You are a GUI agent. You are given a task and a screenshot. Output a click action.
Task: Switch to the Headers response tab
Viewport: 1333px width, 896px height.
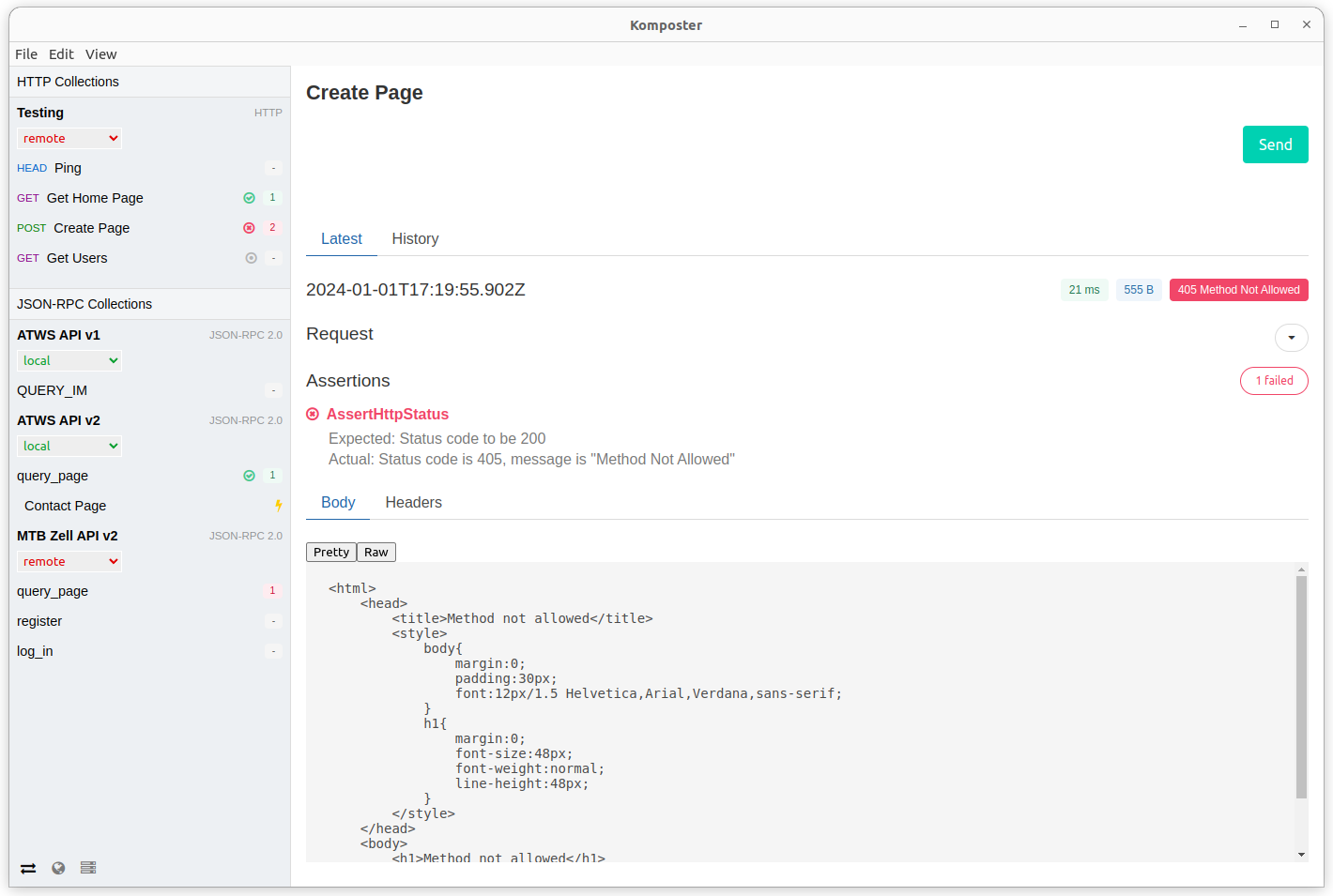coord(413,502)
